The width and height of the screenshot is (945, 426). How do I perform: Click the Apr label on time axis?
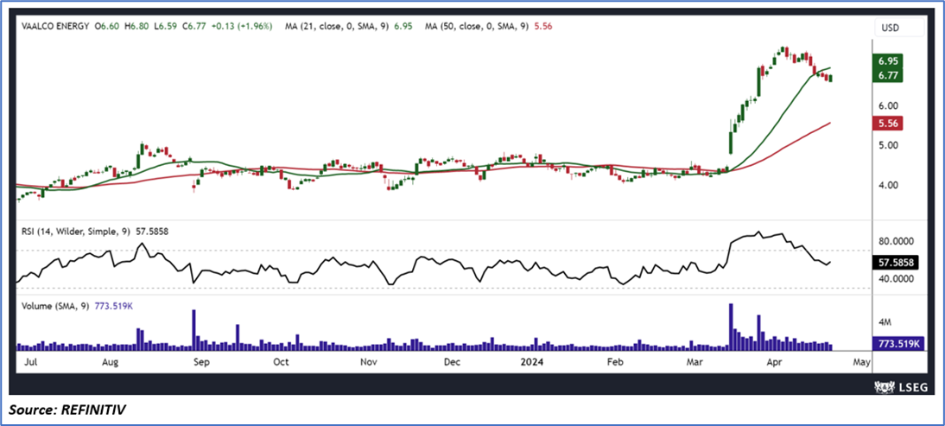pyautogui.click(x=777, y=363)
